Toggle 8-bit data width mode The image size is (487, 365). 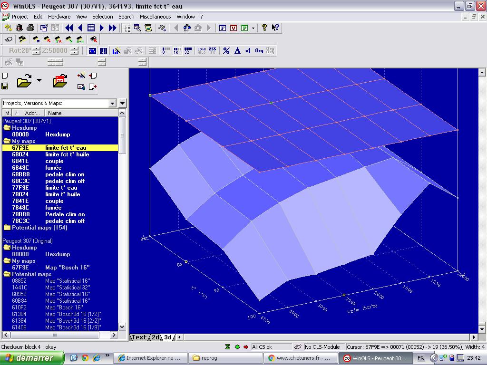[166, 51]
